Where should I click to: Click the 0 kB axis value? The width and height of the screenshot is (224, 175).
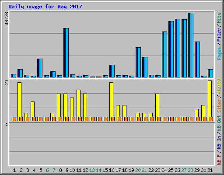[7, 124]
